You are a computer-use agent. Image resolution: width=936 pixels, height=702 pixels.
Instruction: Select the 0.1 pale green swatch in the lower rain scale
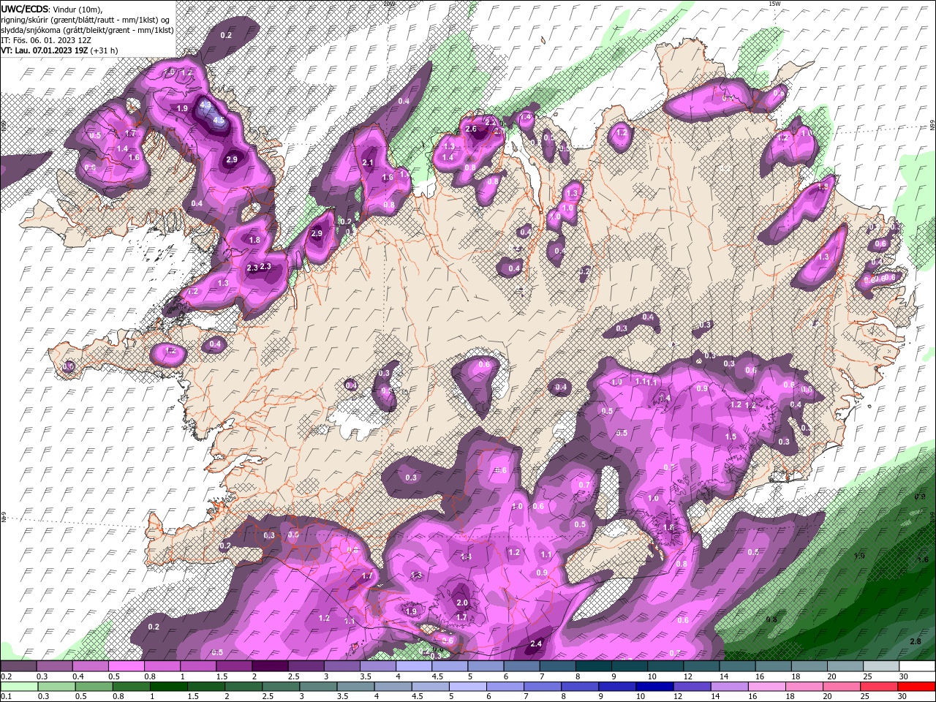(x=18, y=687)
